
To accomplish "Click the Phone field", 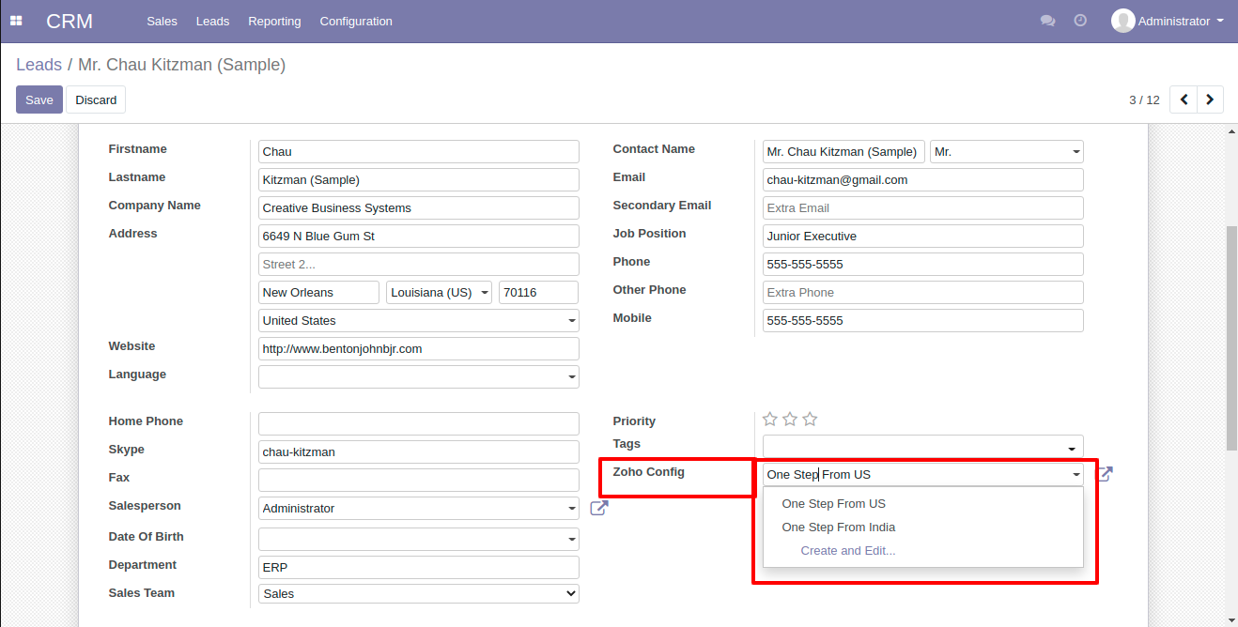I will (x=923, y=264).
